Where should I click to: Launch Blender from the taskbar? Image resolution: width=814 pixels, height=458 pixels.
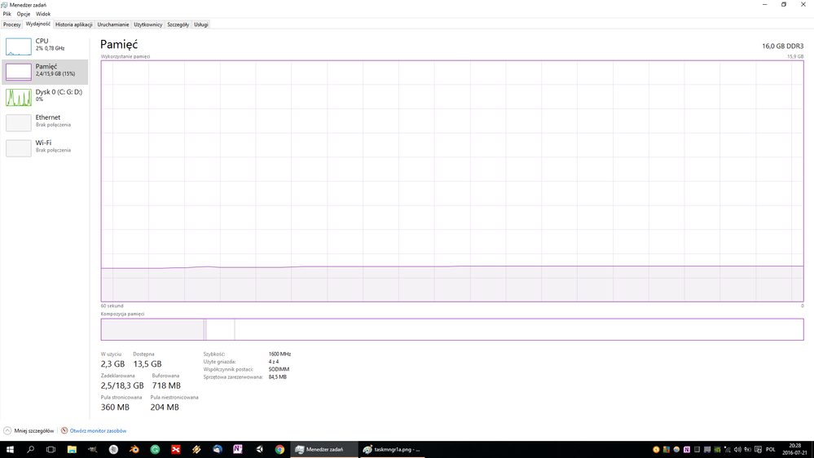point(134,449)
